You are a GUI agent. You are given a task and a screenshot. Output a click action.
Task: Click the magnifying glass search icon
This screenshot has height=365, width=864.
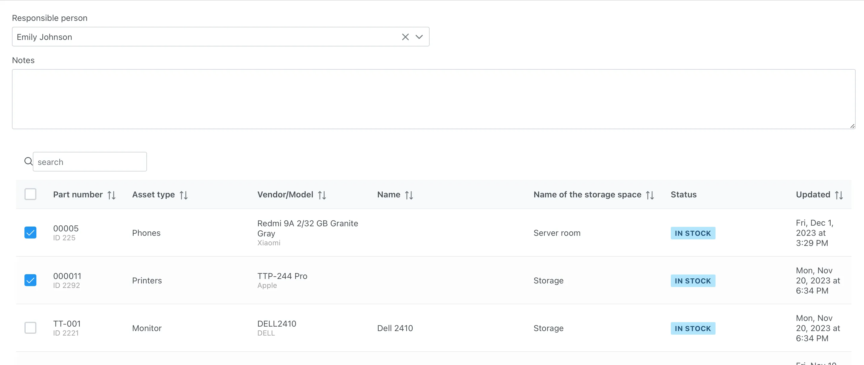29,161
